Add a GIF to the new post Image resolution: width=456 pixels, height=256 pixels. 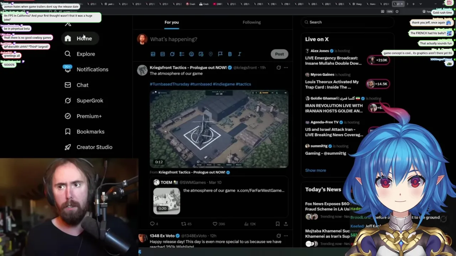(162, 54)
